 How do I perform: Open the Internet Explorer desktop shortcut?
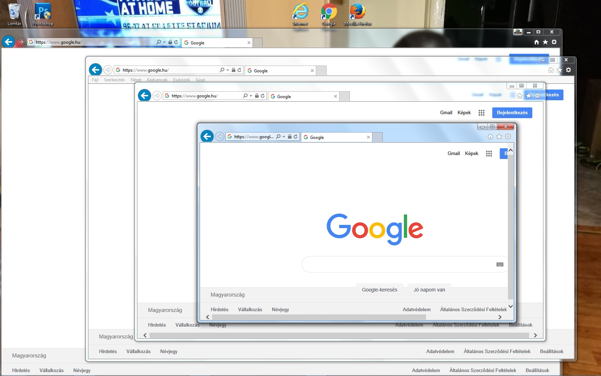(300, 14)
